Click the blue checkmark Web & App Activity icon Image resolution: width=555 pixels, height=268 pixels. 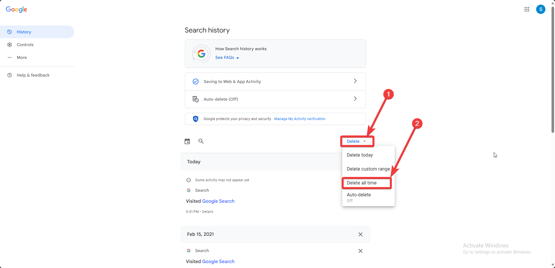(x=196, y=82)
